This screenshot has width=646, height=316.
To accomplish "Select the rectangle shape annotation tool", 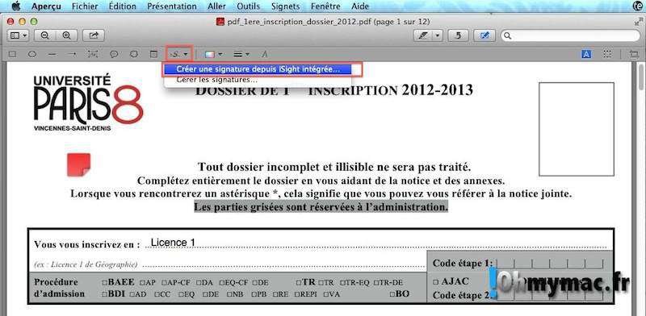I will [x=13, y=54].
